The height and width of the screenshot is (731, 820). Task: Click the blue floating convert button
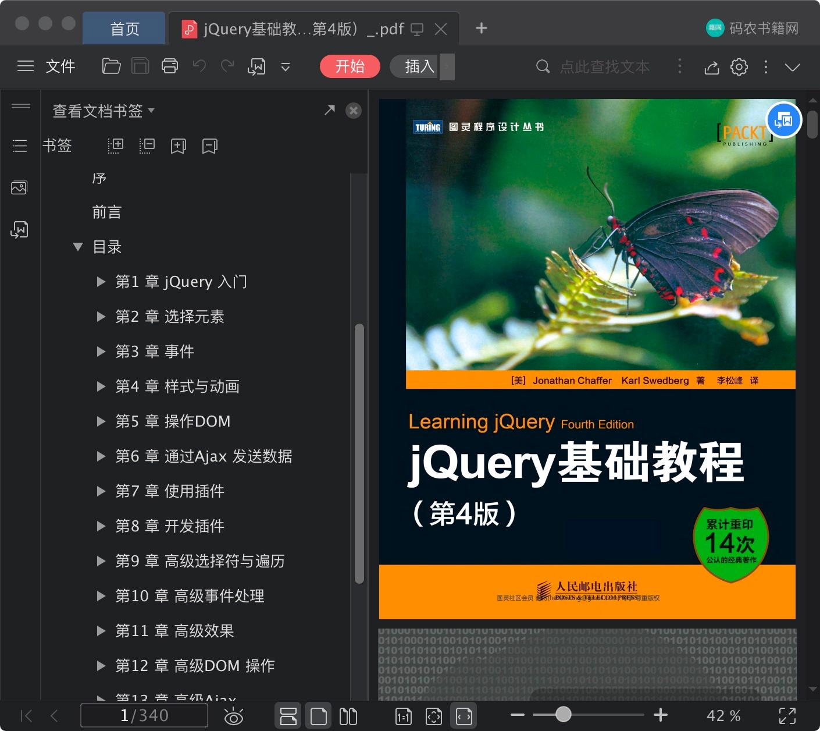click(784, 120)
